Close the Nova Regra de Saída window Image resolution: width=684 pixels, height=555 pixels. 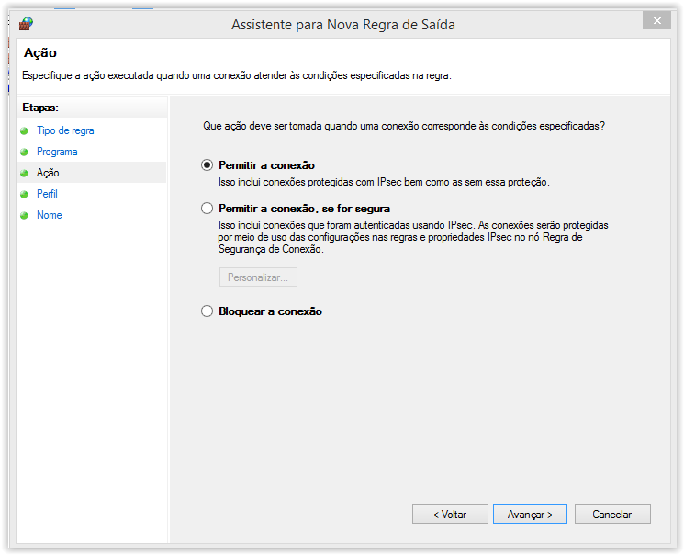[655, 20]
